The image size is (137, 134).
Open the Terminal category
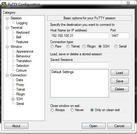tap(17, 28)
